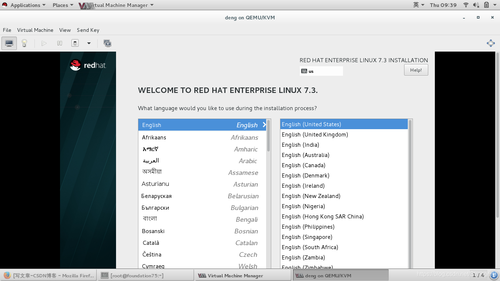The width and height of the screenshot is (500, 281).
Task: Open the clock Thu 09:39
Action: pyautogui.click(x=443, y=5)
